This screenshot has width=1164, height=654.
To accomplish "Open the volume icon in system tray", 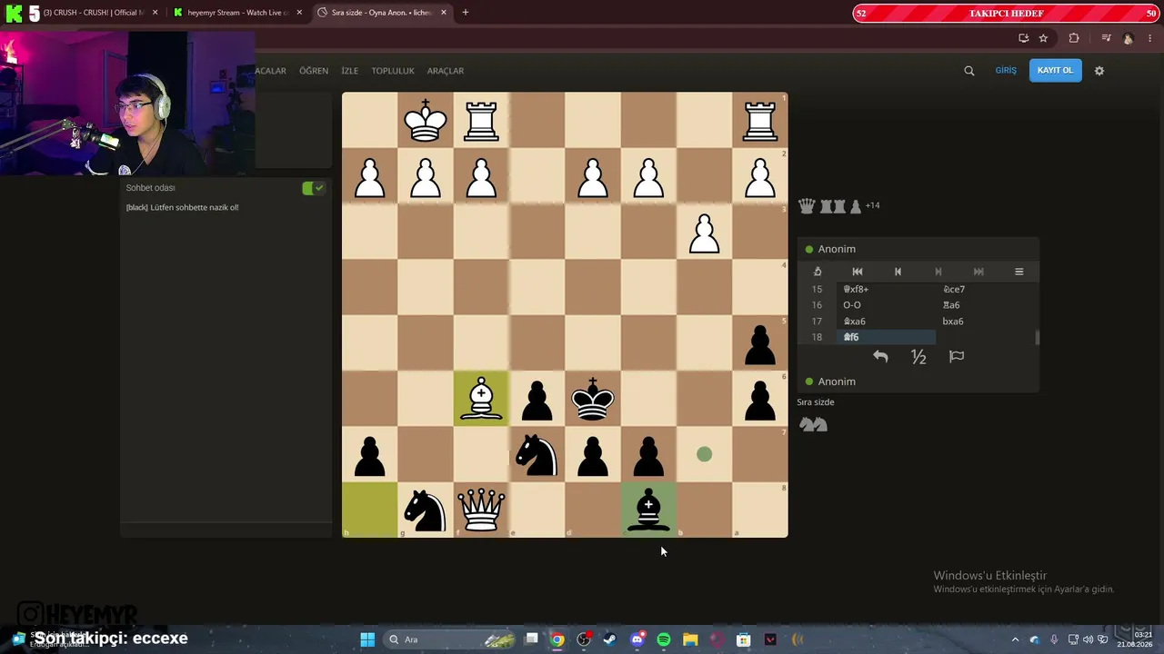I will [x=1089, y=639].
